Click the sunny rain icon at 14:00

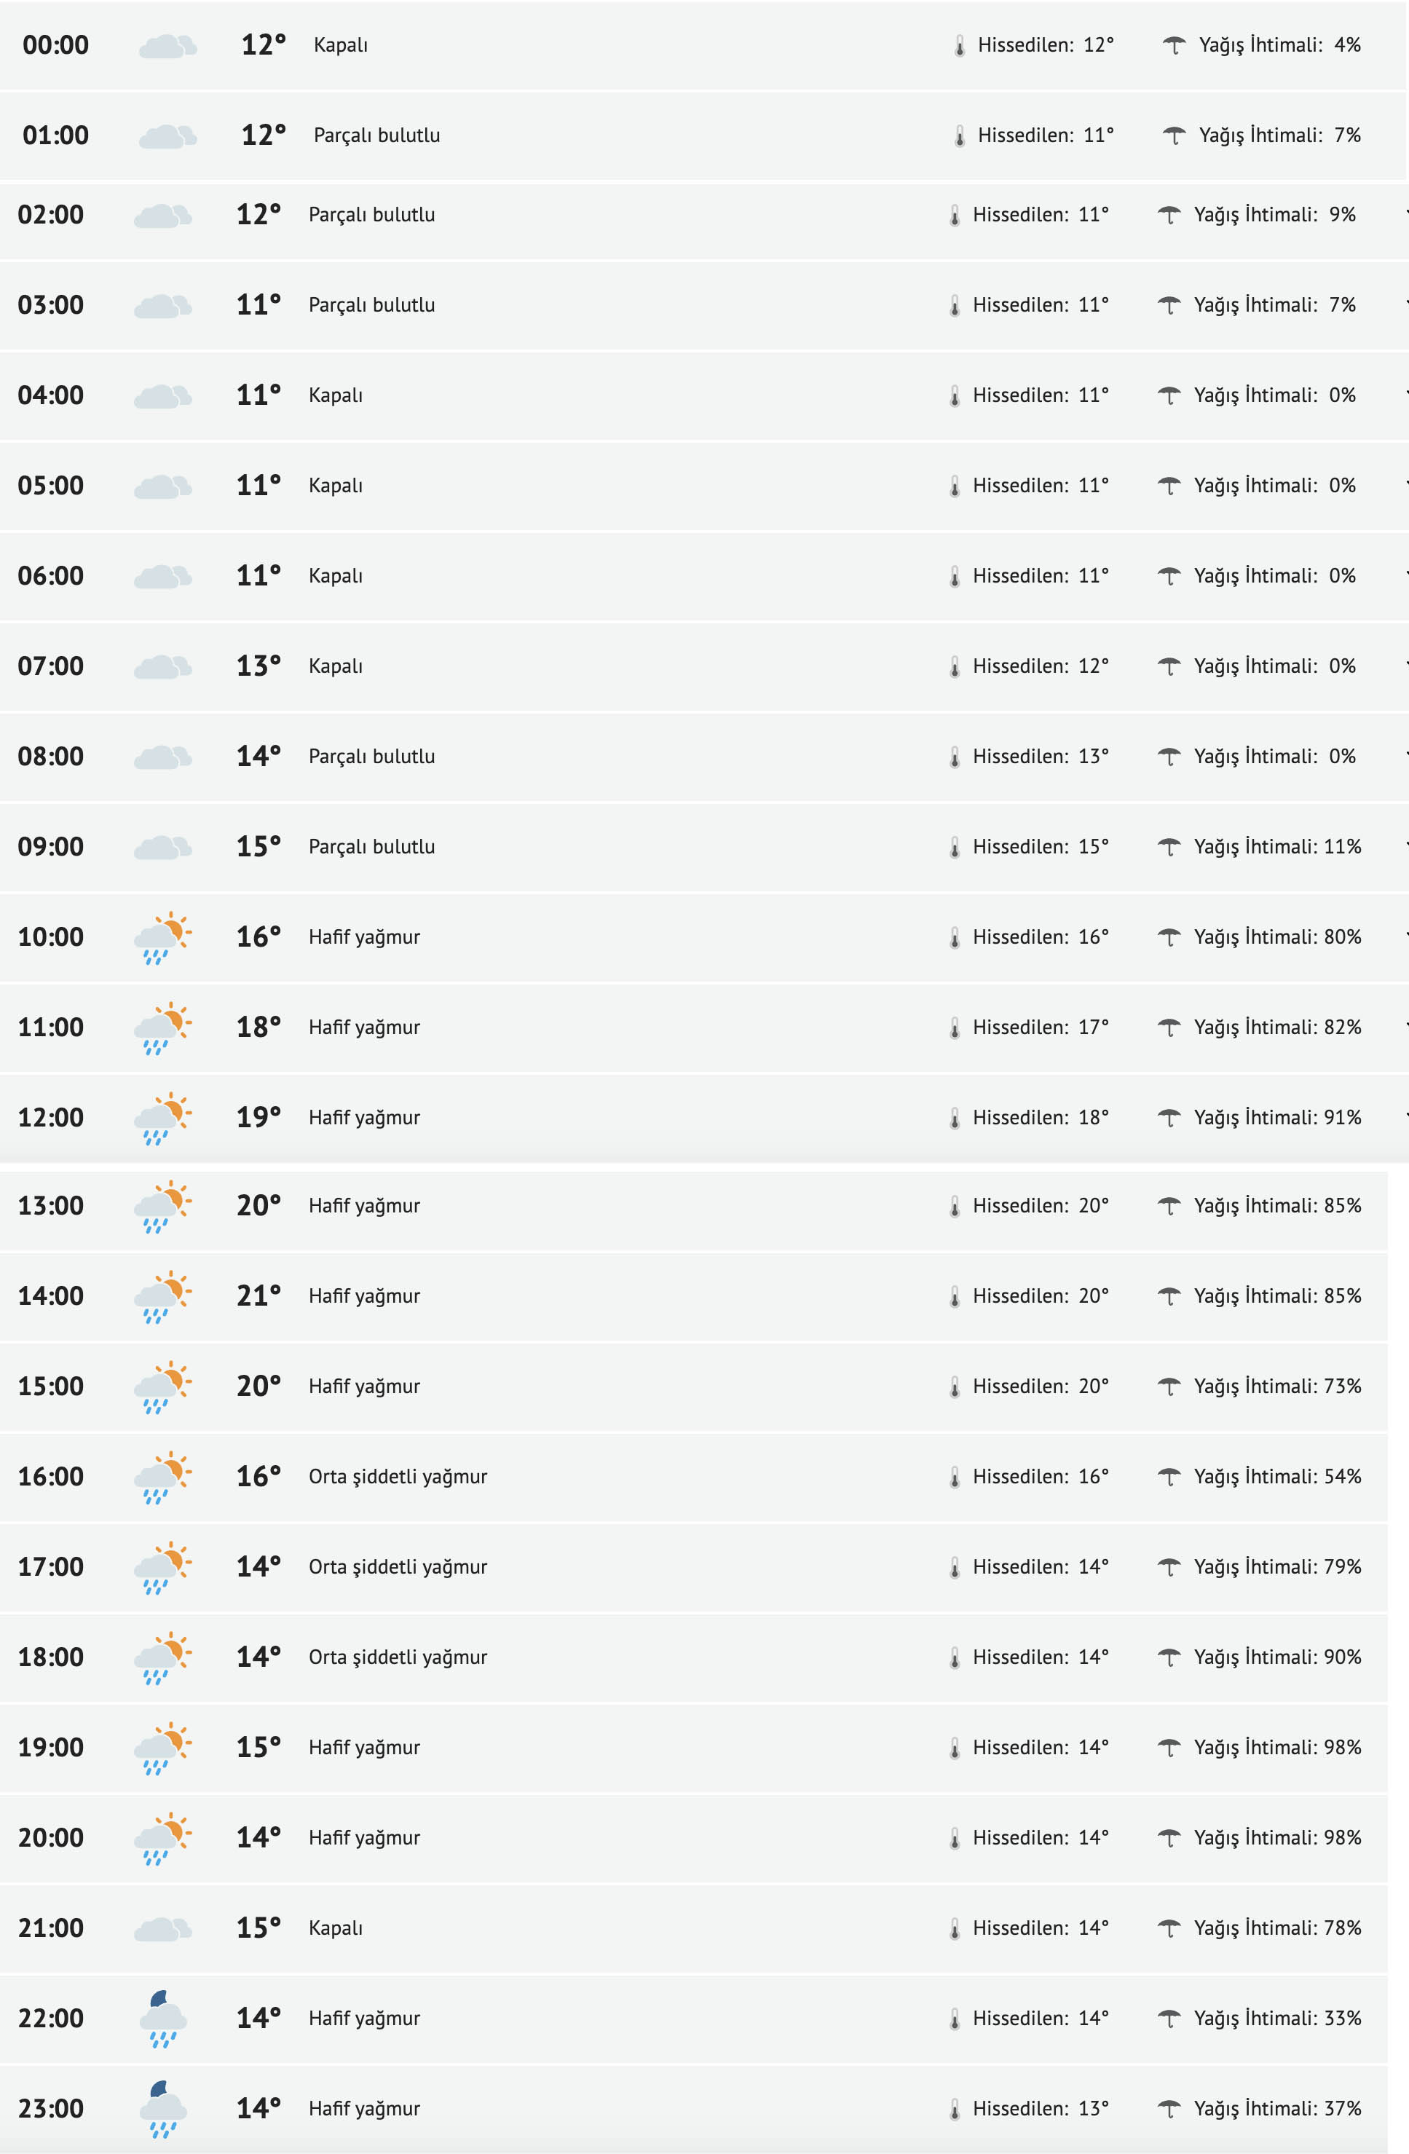(162, 1297)
